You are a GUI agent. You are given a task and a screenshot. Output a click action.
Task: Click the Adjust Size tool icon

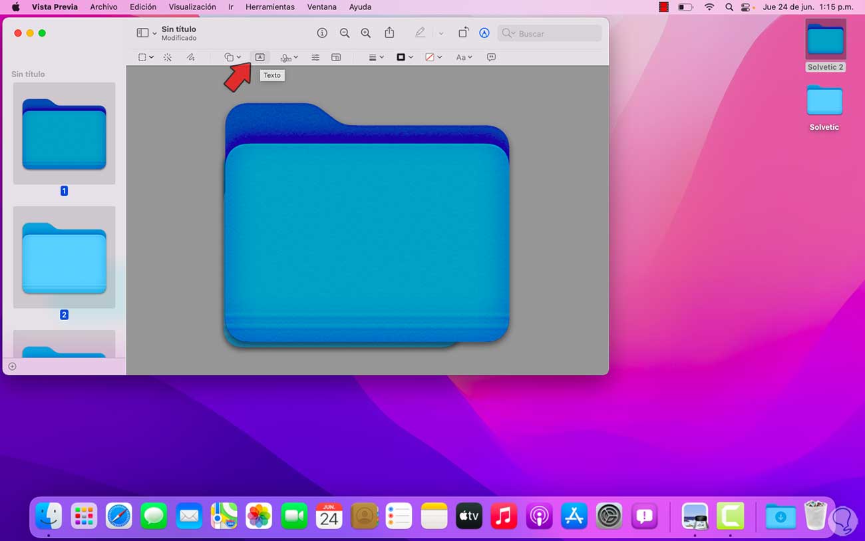[336, 57]
